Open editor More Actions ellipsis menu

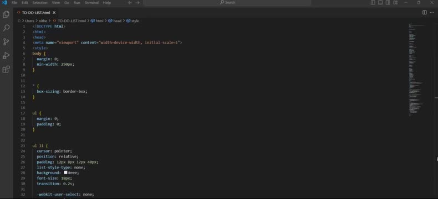(432, 13)
